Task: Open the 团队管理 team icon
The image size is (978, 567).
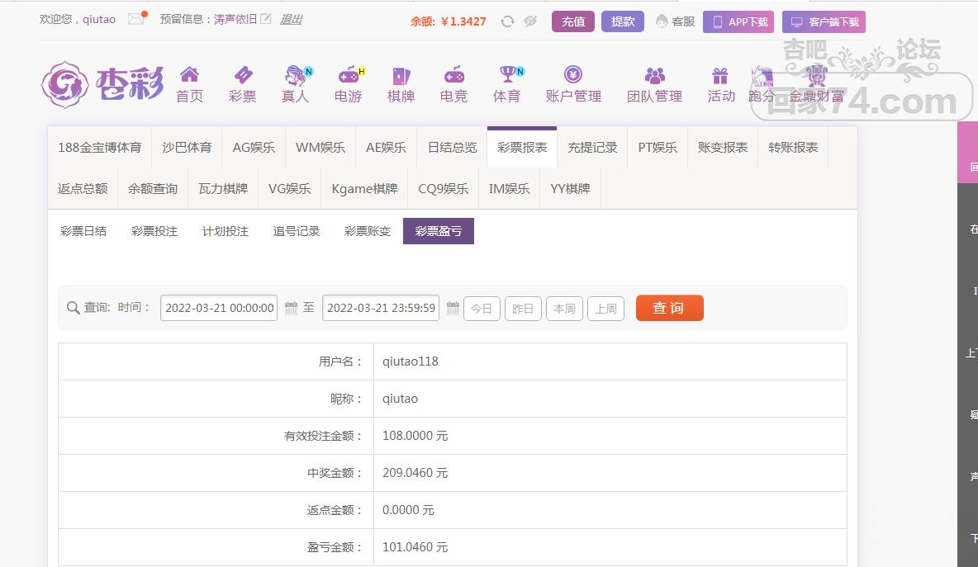Action: pos(654,76)
